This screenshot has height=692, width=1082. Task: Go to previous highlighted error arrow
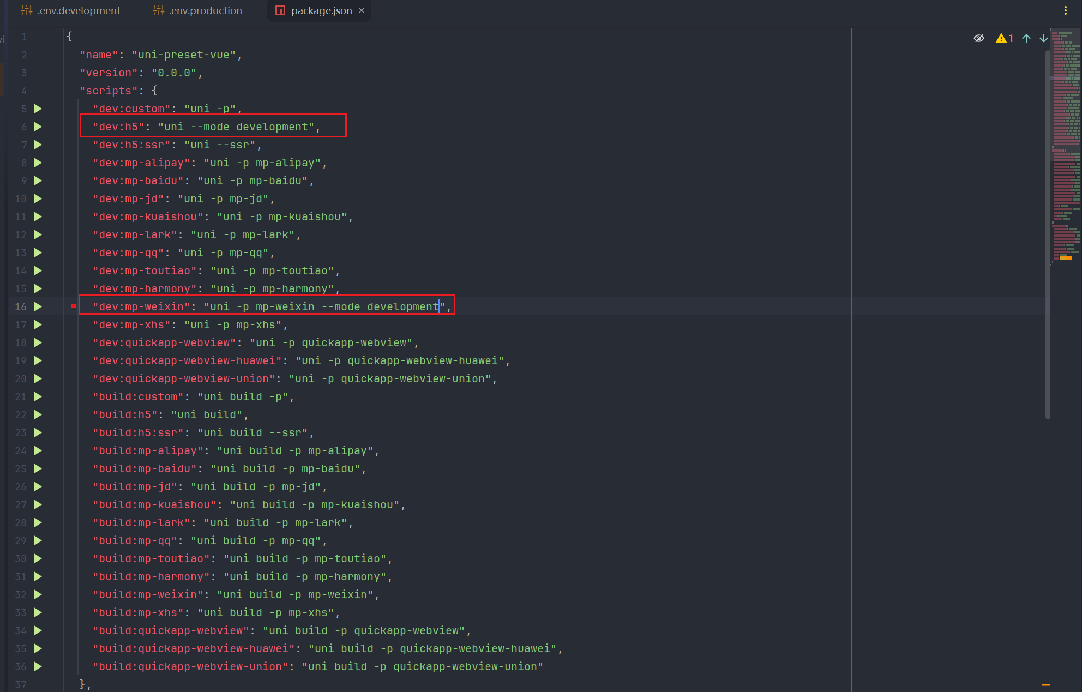pyautogui.click(x=1026, y=38)
